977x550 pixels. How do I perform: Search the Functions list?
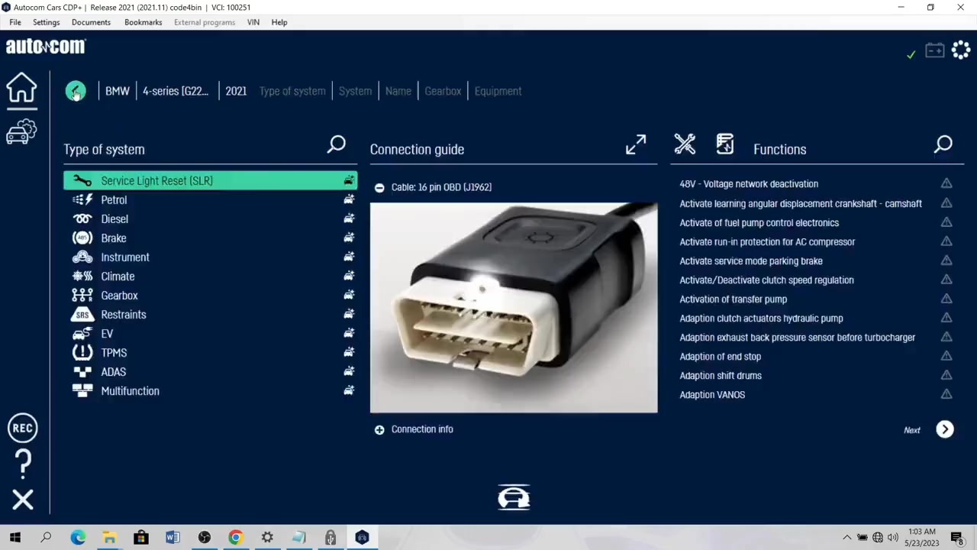[943, 144]
